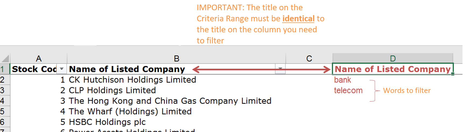Click the fill handle on cell D1
The width and height of the screenshot is (466, 132).
[453, 74]
